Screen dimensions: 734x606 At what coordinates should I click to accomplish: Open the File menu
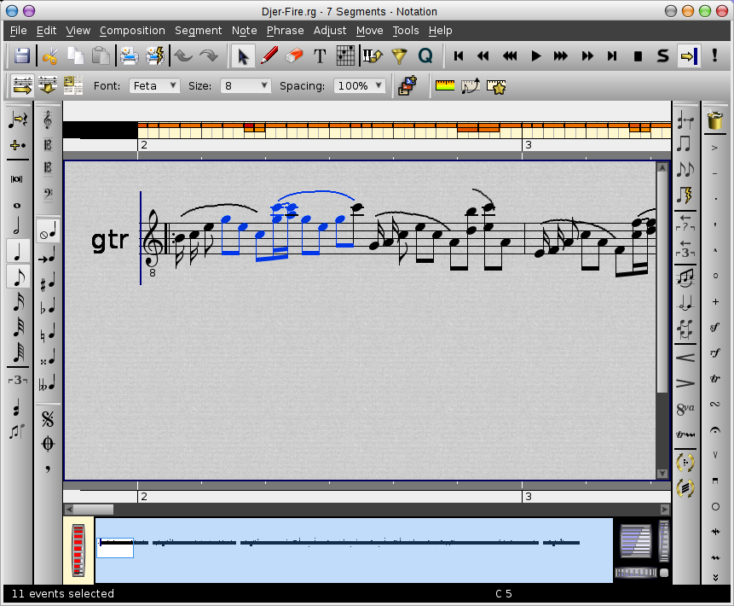coord(18,31)
